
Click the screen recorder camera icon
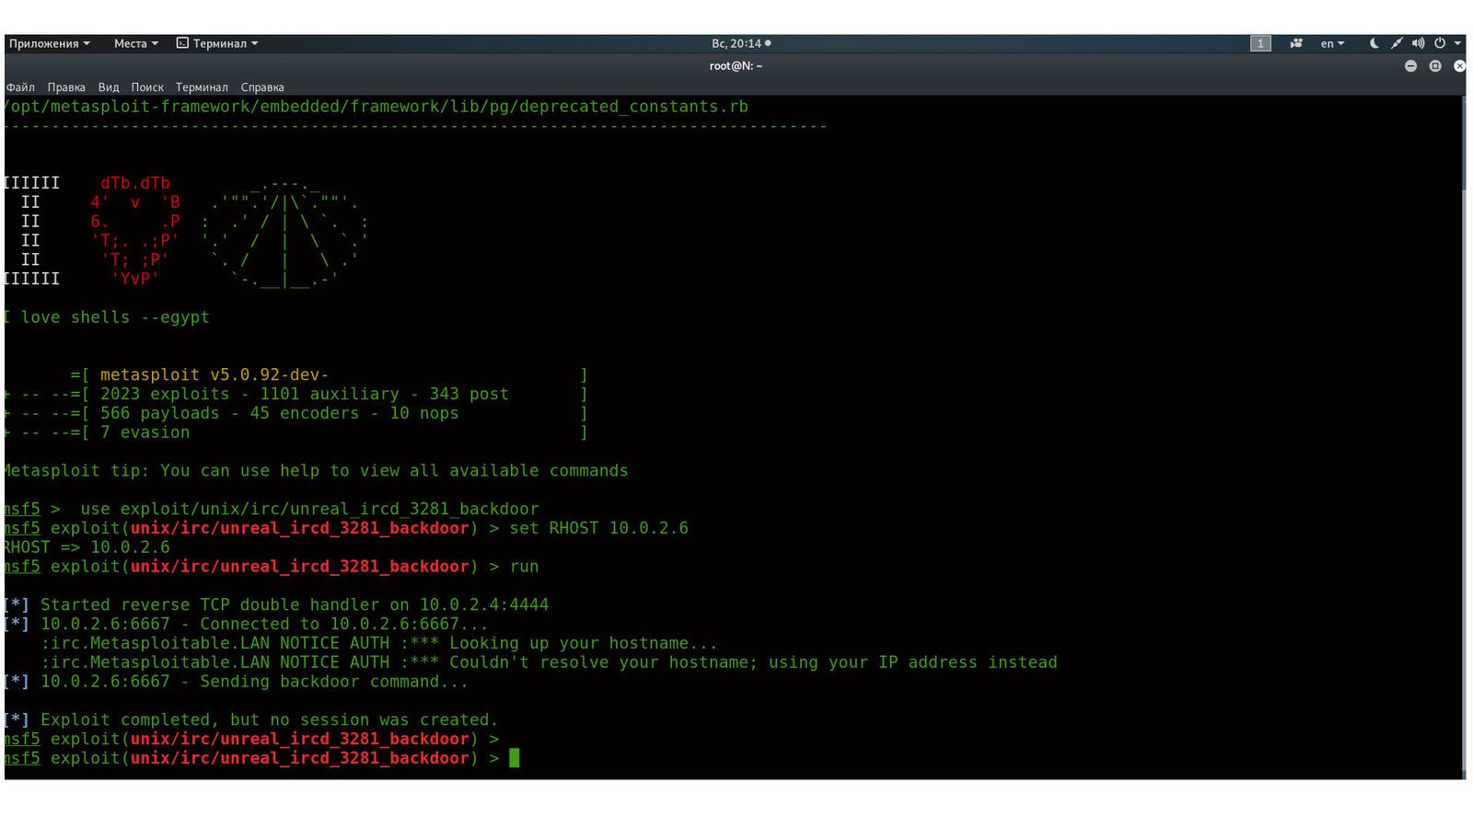click(1296, 43)
